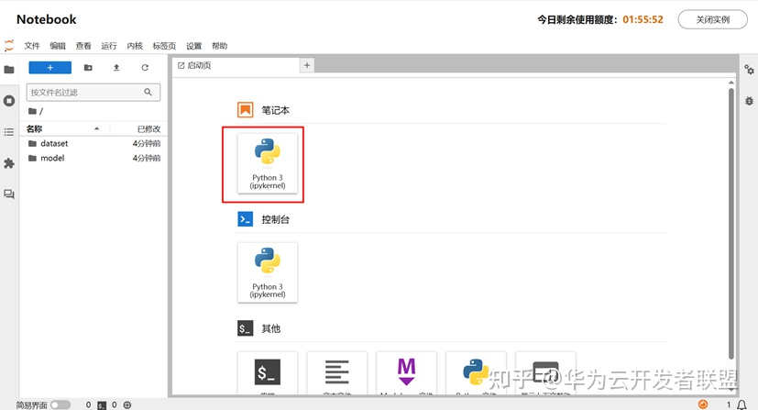Sort files by the 名称 column

click(35, 129)
